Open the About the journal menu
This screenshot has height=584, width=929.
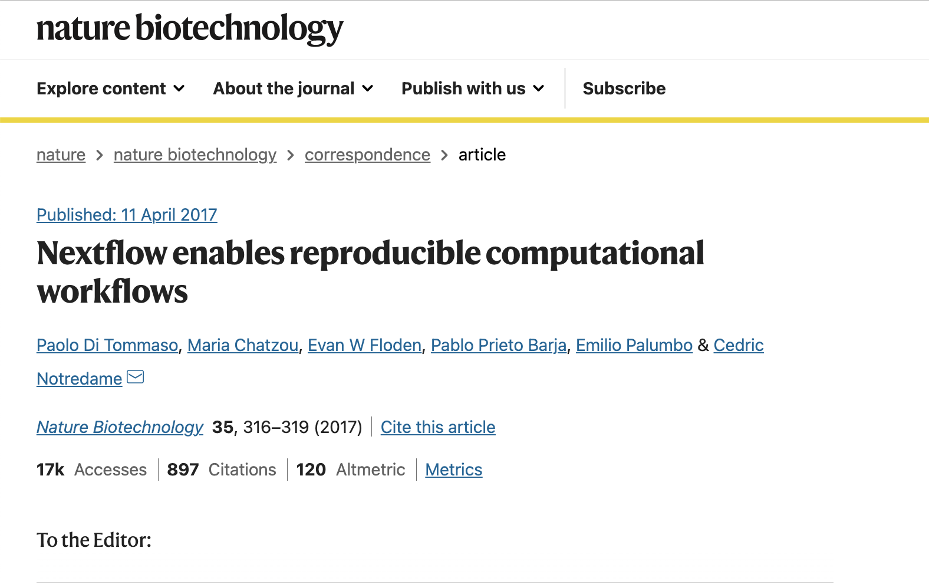pyautogui.click(x=294, y=88)
